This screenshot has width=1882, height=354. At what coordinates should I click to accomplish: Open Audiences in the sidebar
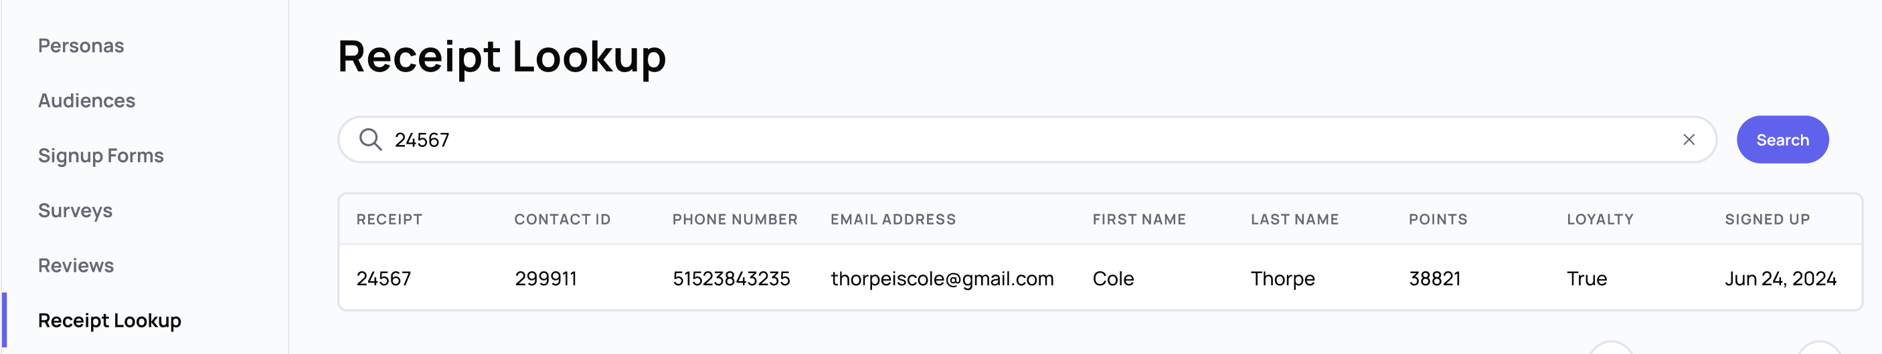[86, 100]
